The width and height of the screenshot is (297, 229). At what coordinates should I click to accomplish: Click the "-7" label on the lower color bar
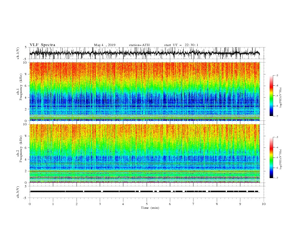click(x=276, y=178)
